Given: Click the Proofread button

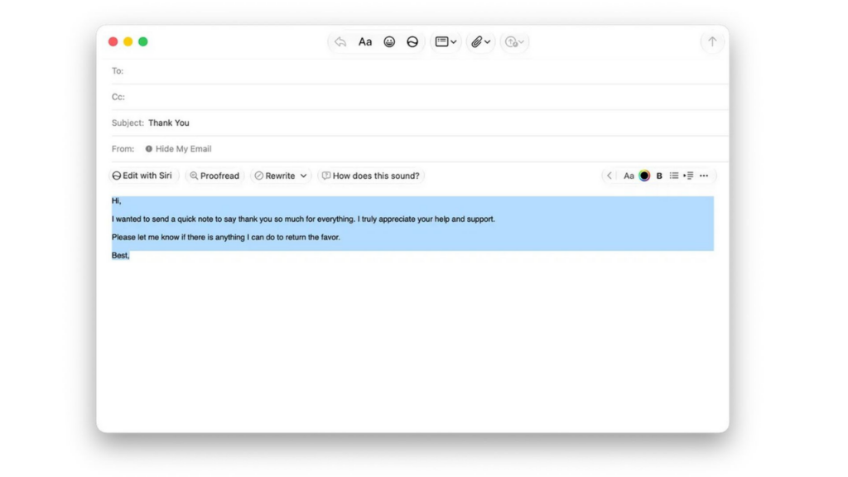Looking at the screenshot, I should (214, 176).
